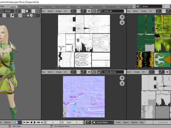Image resolution: width=171 pixels, height=128 pixels.
Task: Open Select menu in Cloth_Normal image editor
Action: tap(50, 72)
